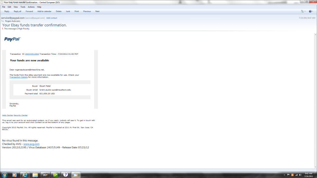
Task: Reply to this PayPal email
Action: (7, 11)
